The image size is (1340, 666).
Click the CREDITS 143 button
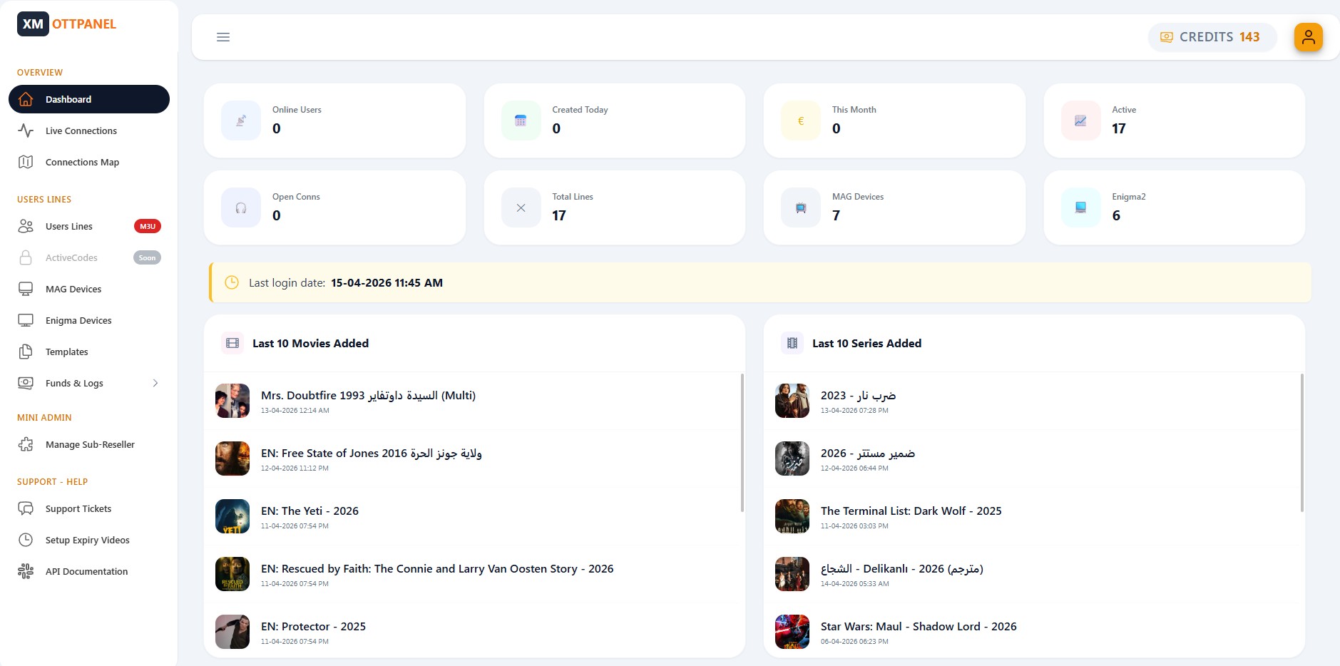[x=1212, y=37]
